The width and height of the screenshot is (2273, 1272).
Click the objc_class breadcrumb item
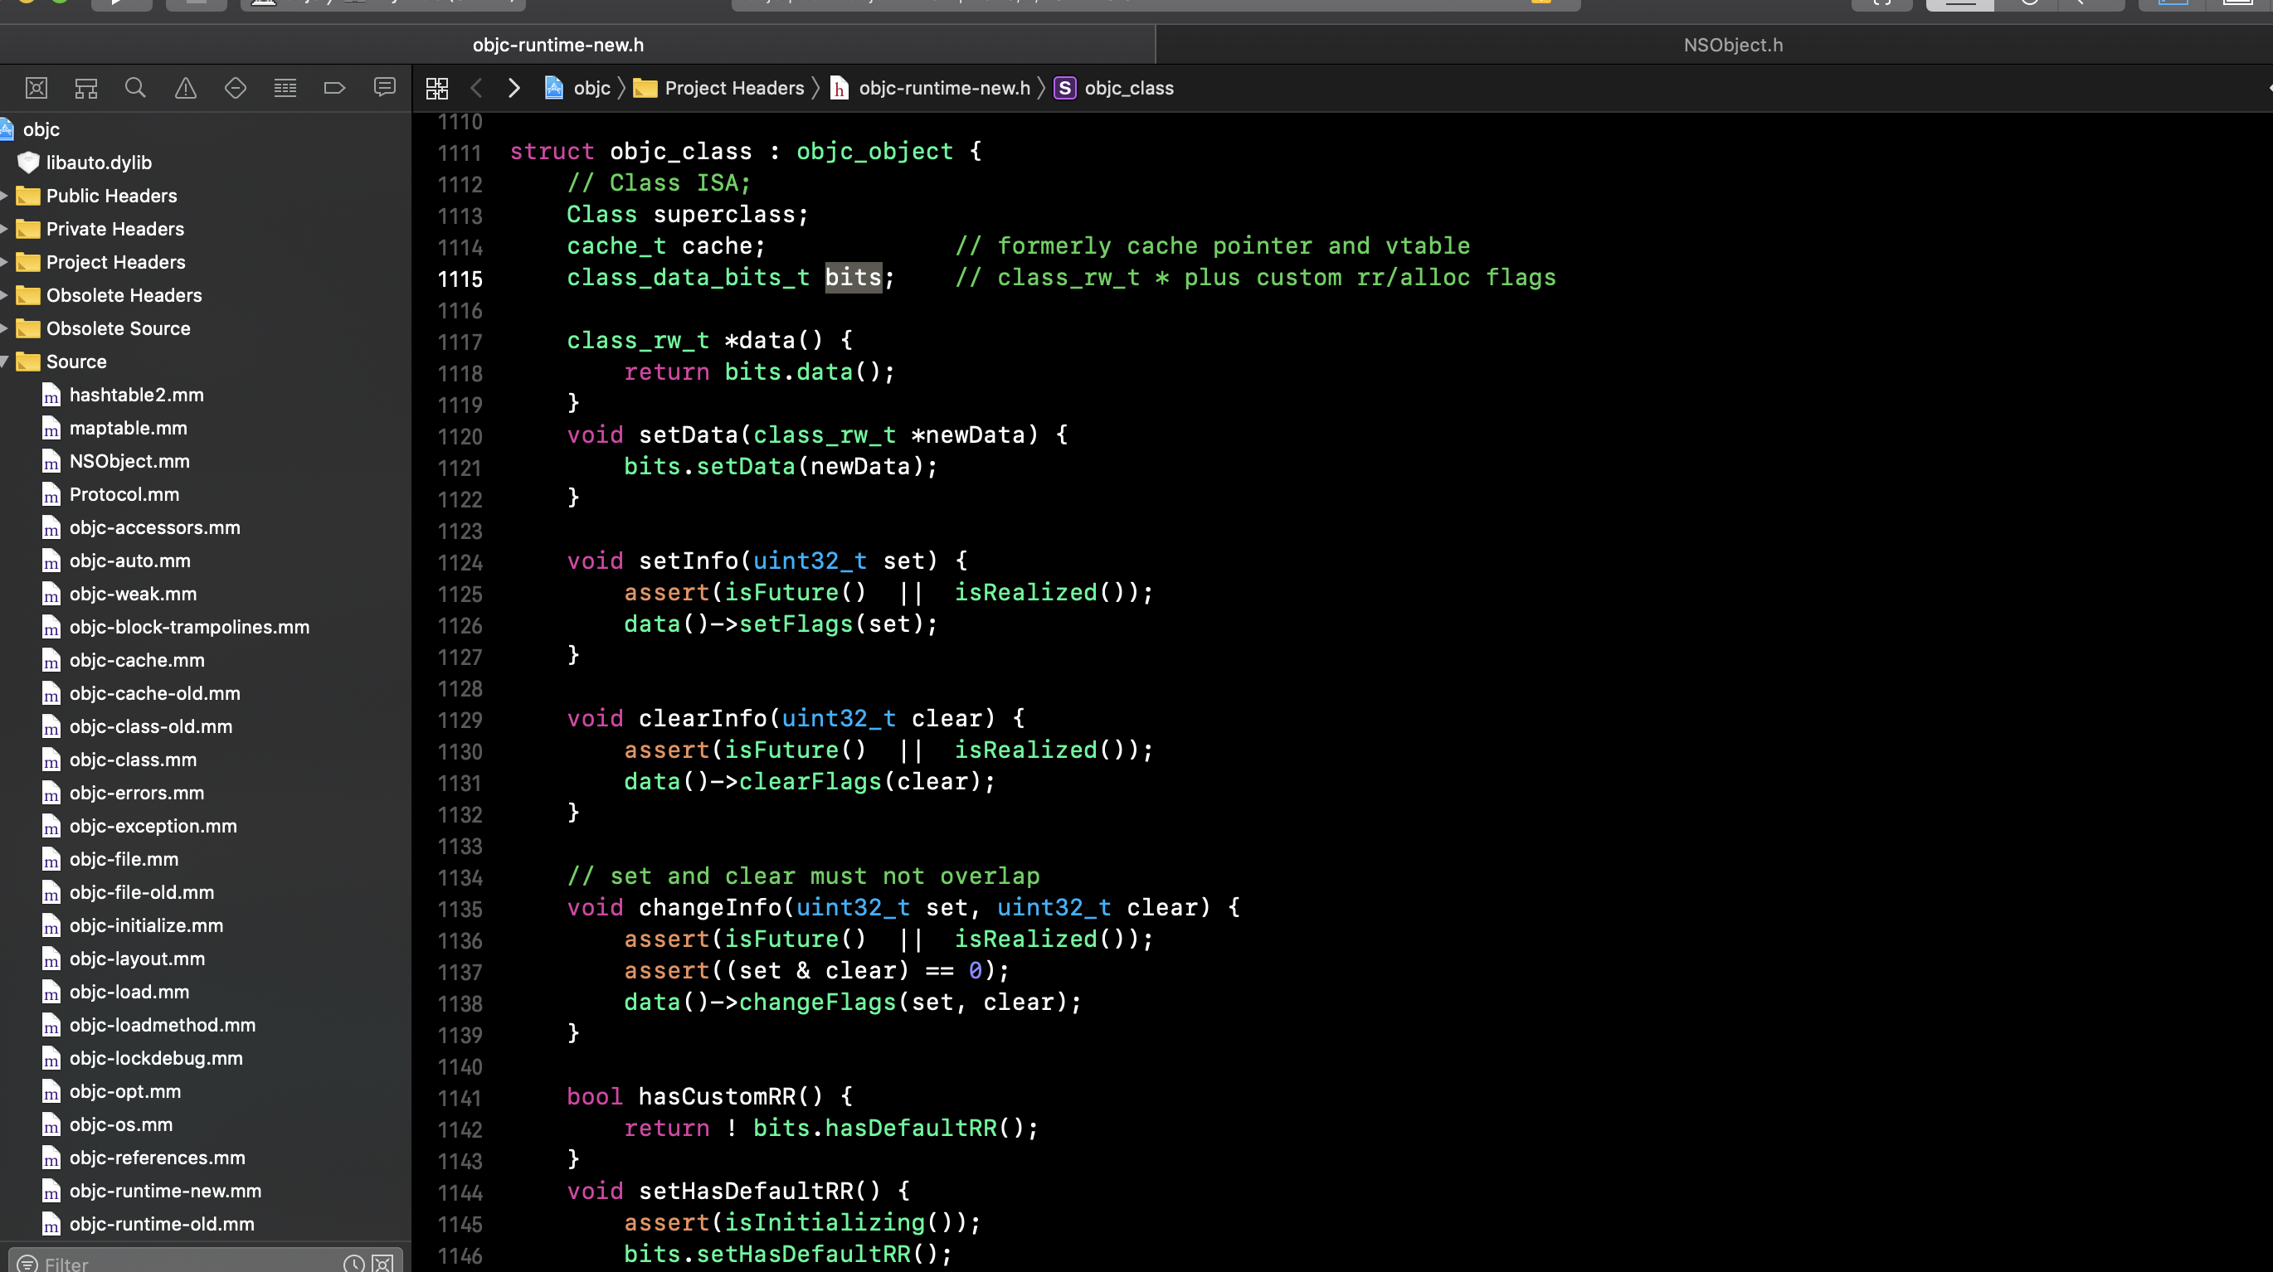(x=1127, y=88)
